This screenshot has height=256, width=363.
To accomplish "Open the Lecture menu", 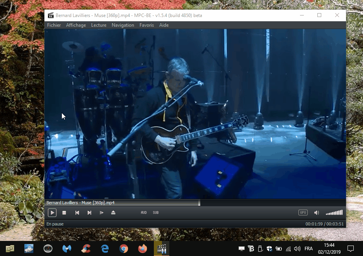I will coord(99,25).
